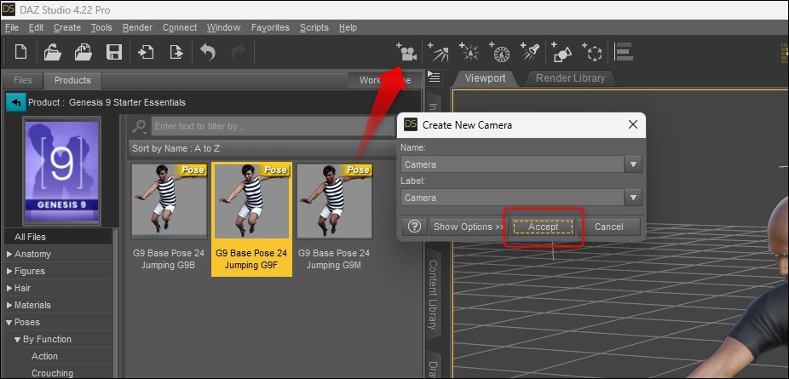The image size is (789, 379).
Task: Switch to the Render Library tab
Action: pyautogui.click(x=570, y=78)
